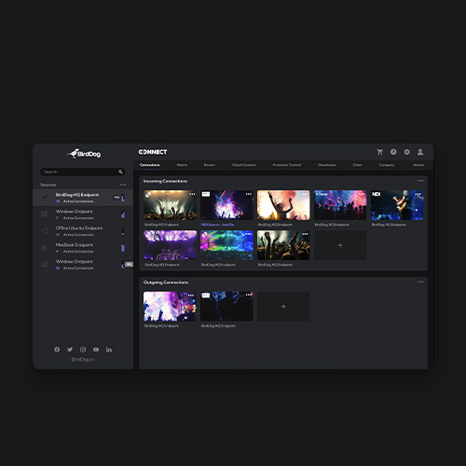
Task: Open the help question mark icon
Action: tap(393, 152)
